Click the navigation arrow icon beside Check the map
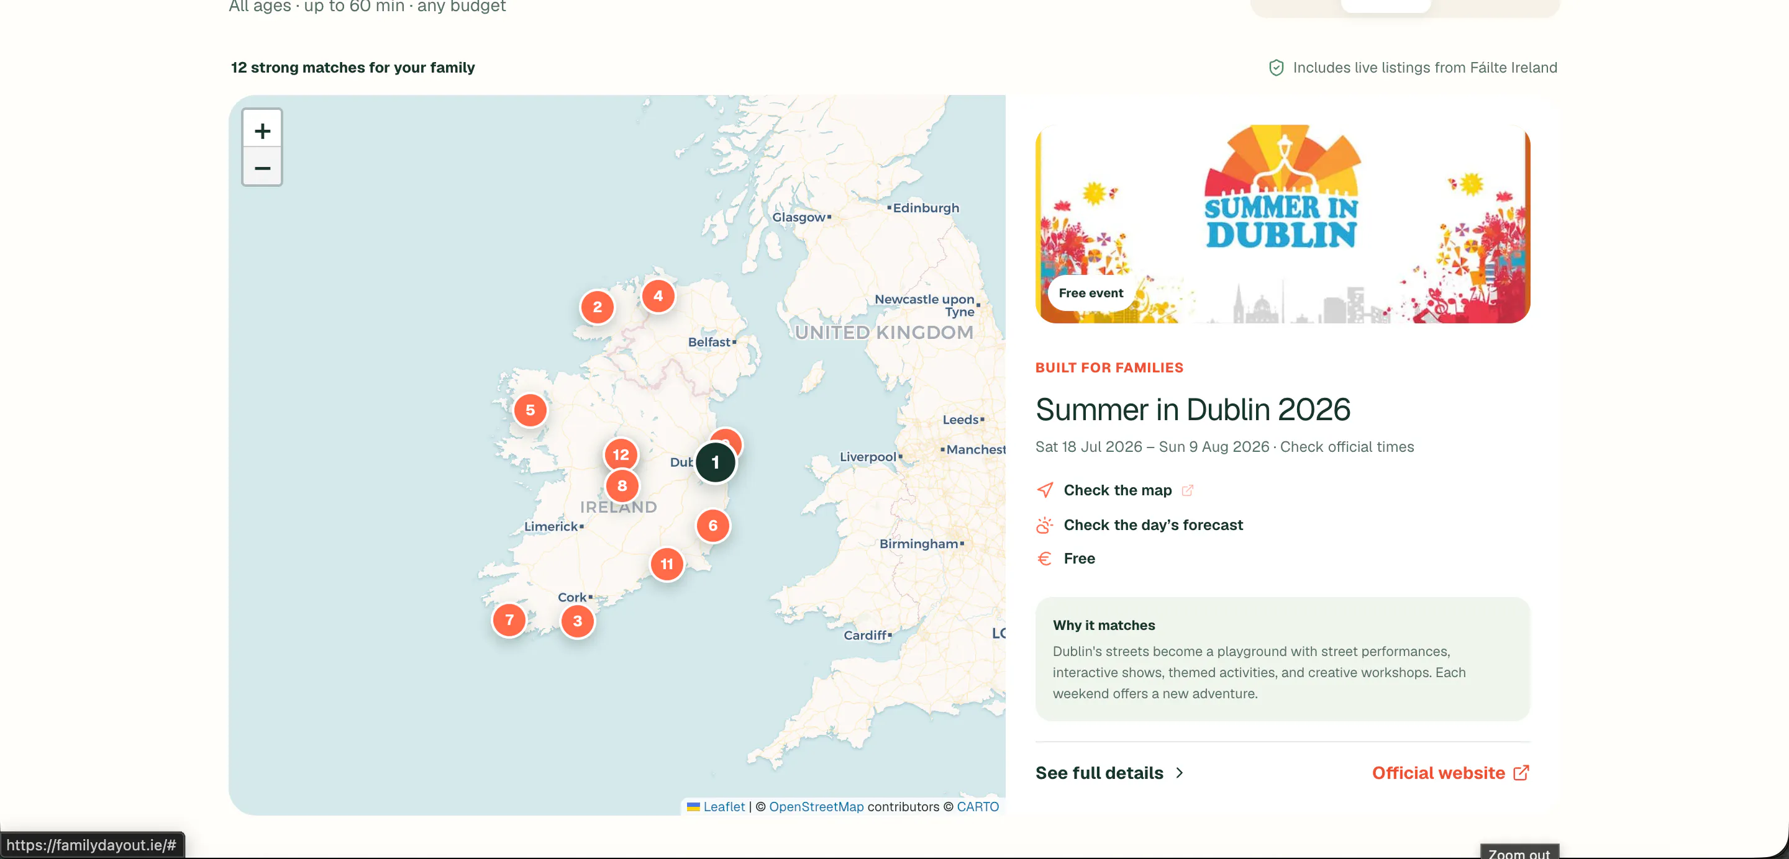The height and width of the screenshot is (859, 1789). (x=1044, y=490)
